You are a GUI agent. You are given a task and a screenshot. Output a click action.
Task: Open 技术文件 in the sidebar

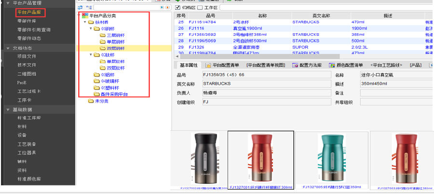tap(27, 65)
